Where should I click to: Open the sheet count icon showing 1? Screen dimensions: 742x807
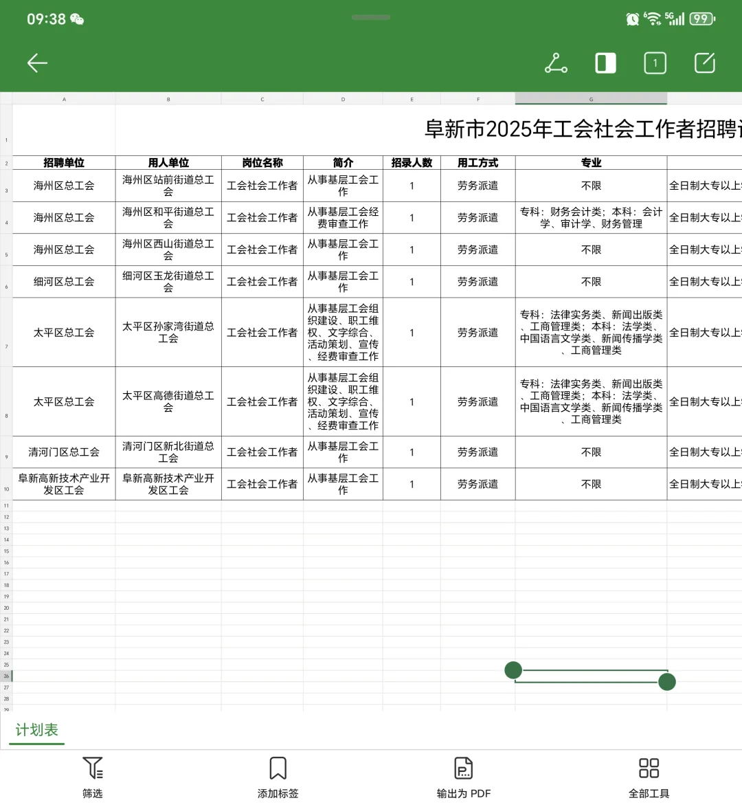coord(655,63)
